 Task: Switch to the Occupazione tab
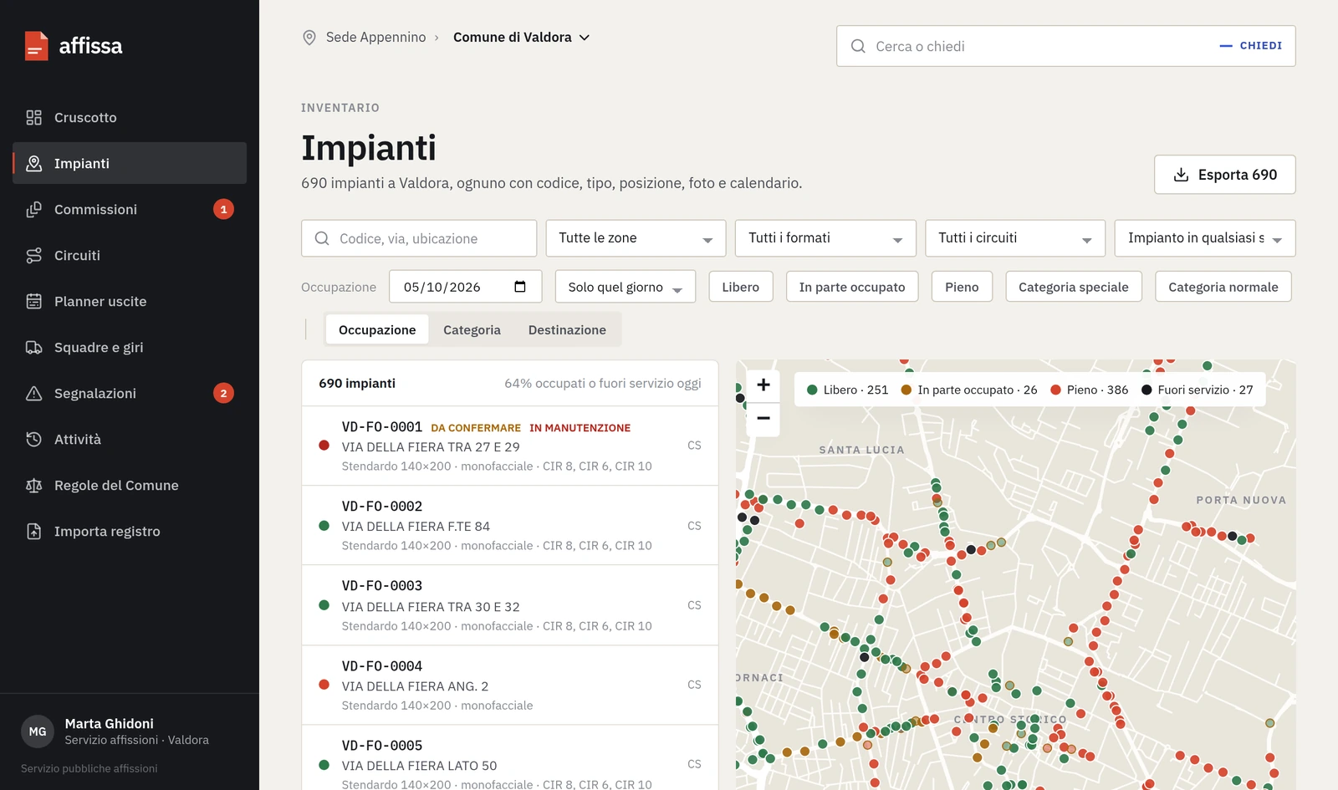pos(377,330)
